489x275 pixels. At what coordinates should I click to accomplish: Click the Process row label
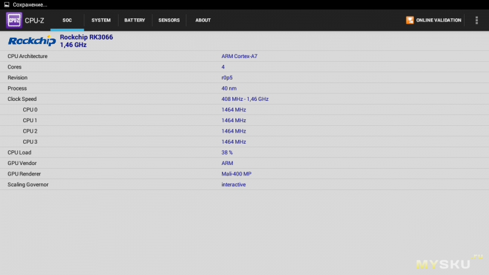17,88
